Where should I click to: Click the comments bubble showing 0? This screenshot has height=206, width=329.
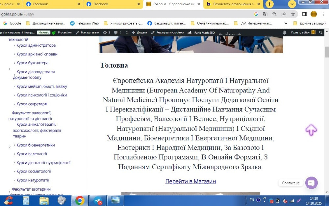[117, 32]
